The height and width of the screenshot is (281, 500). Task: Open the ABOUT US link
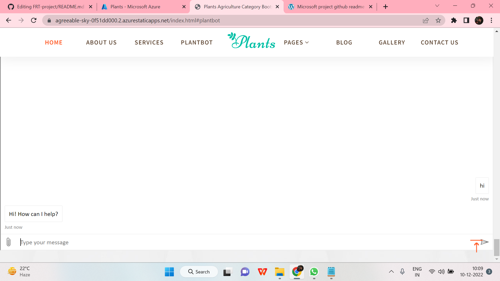coord(101,42)
